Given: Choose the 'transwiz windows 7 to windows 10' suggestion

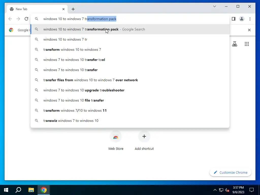Looking at the screenshot, I should click(130, 121).
